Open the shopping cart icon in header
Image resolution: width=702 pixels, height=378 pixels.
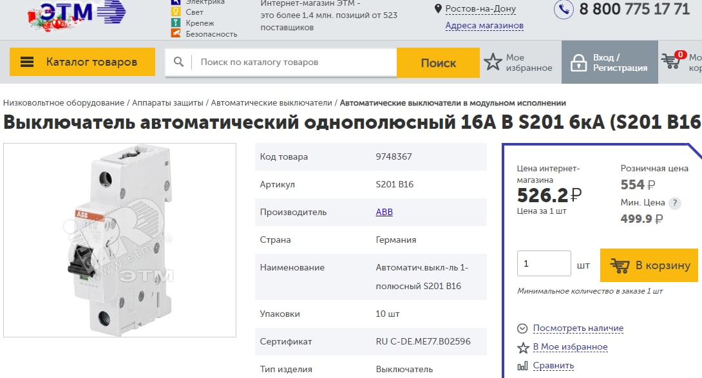[671, 61]
